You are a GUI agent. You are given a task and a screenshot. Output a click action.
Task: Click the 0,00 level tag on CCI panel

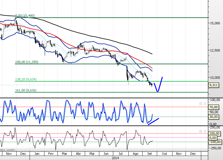(x=213, y=138)
